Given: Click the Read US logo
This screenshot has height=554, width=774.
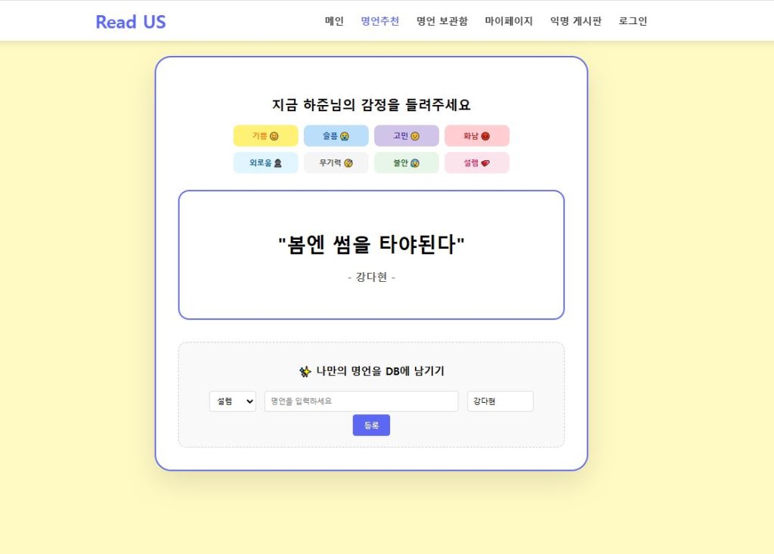Looking at the screenshot, I should [131, 22].
